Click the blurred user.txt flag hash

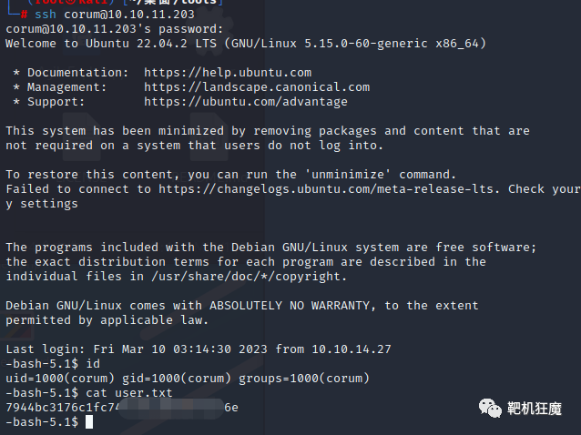pos(122,408)
